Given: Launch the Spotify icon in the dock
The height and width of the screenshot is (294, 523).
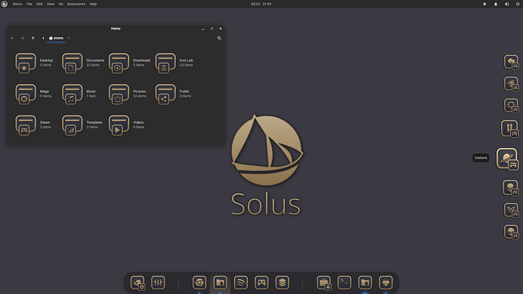Looking at the screenshot, I should click(241, 283).
